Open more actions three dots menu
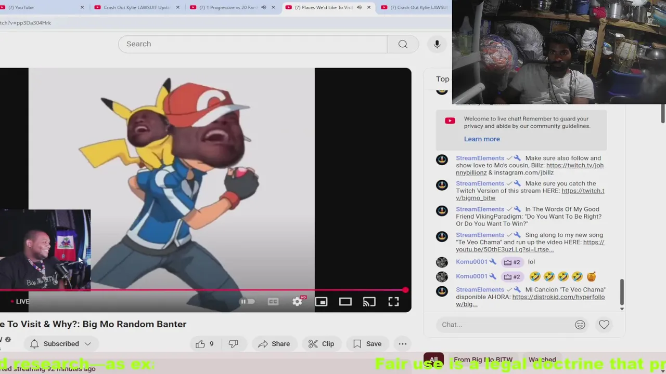Image resolution: width=666 pixels, height=374 pixels. click(x=402, y=344)
